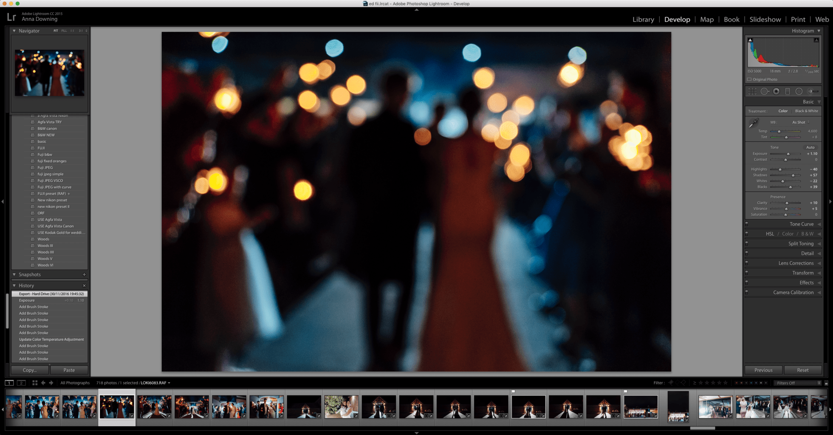The image size is (833, 435).
Task: Go back with the left arrow in filmstrip bar
Action: tap(43, 383)
